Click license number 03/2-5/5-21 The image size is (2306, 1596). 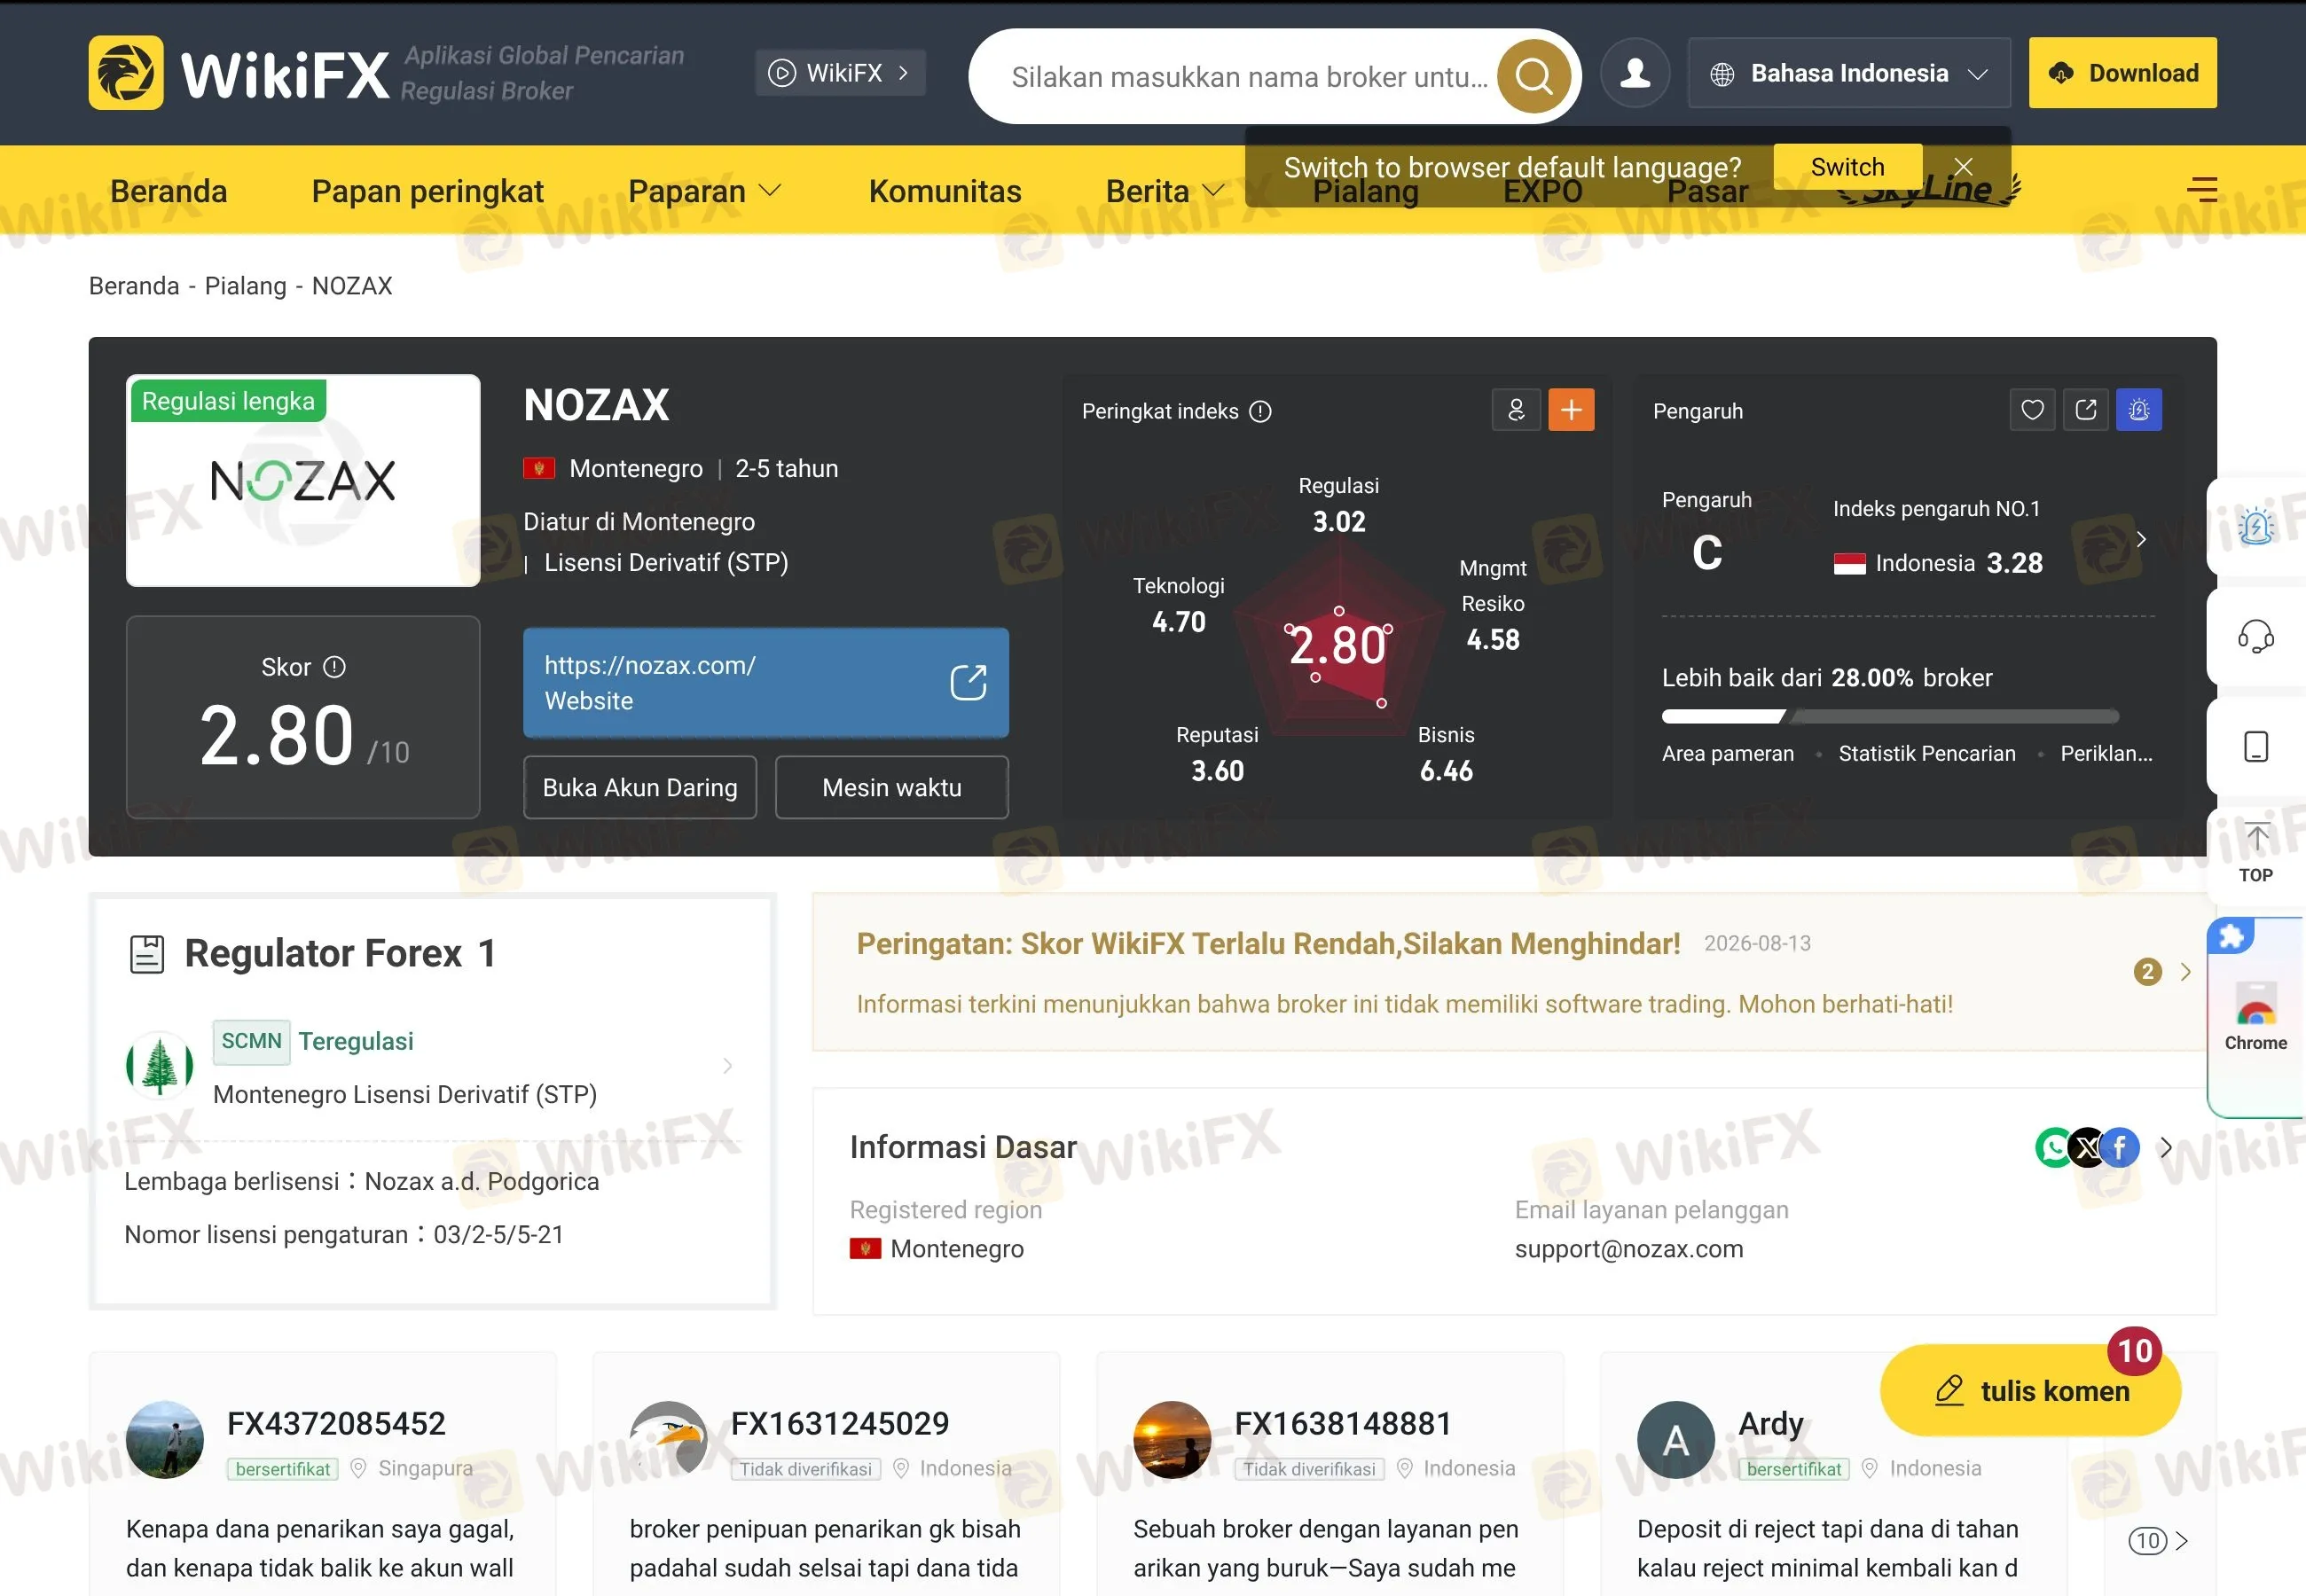498,1235
